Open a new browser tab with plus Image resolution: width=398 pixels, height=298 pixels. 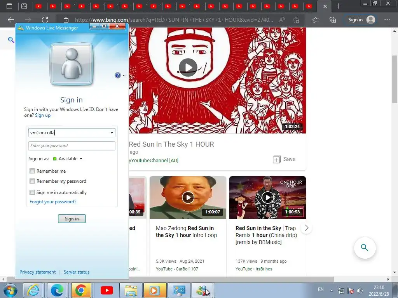338,6
